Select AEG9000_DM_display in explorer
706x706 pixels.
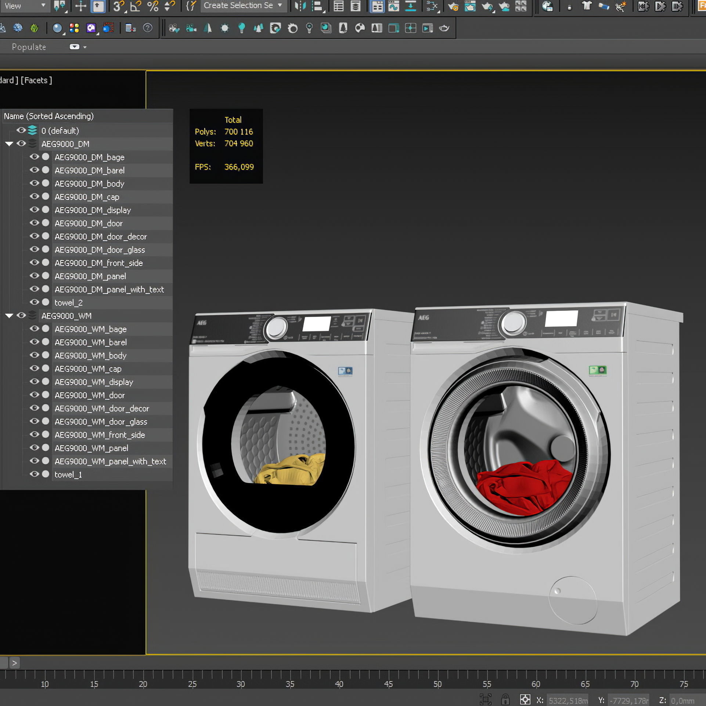[93, 210]
